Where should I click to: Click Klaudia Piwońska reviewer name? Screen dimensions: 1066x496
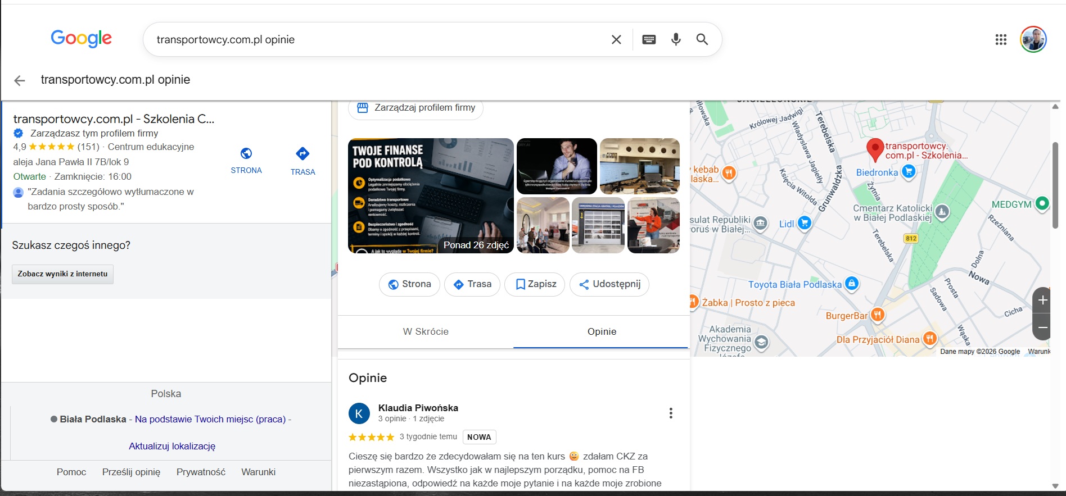click(418, 408)
